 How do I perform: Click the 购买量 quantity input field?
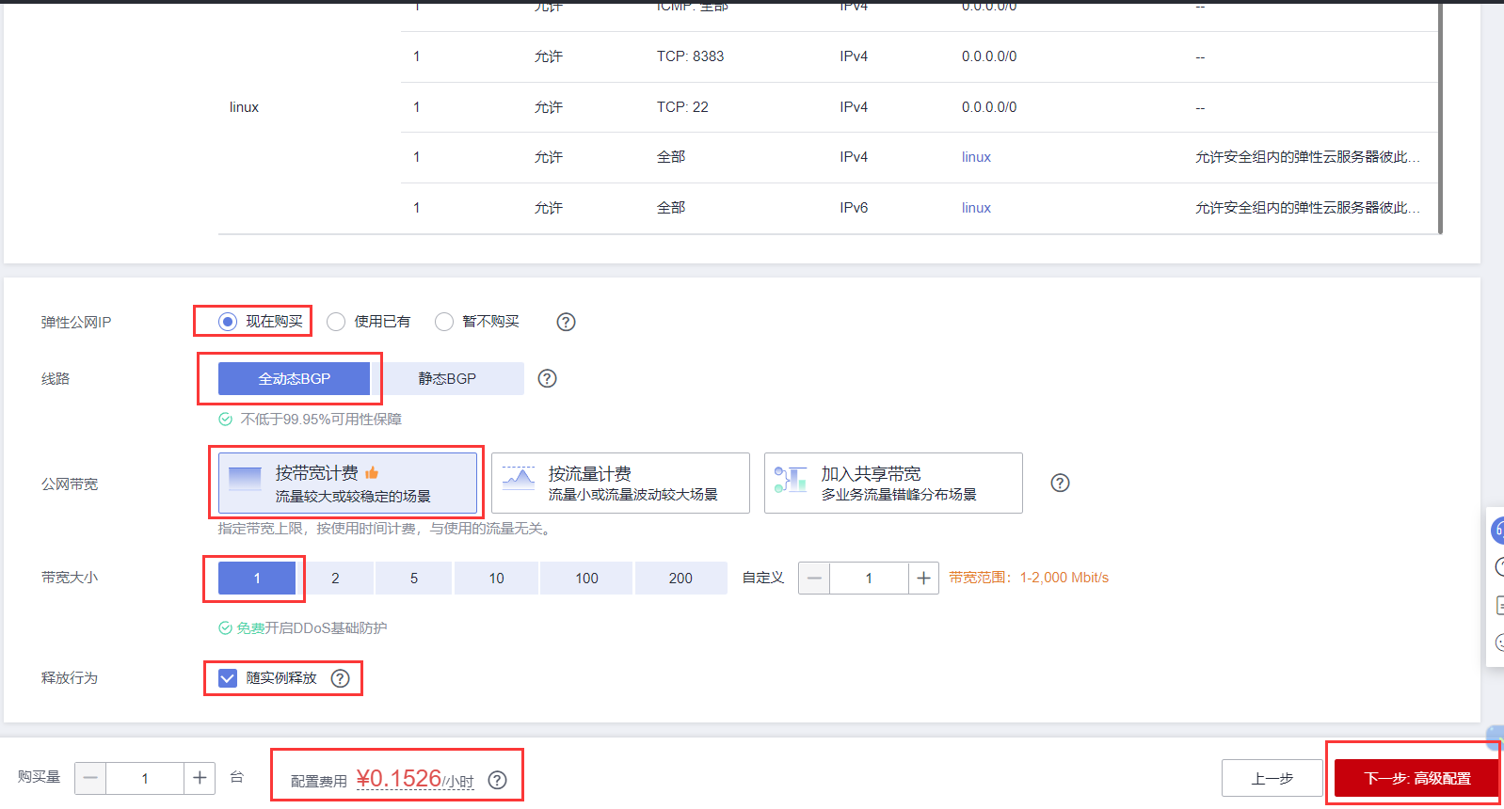pyautogui.click(x=145, y=778)
